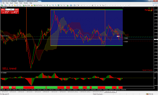Image resolution: width=158 pixels, height=95 pixels.
Task: Open the Window menu
Action: [26, 3]
